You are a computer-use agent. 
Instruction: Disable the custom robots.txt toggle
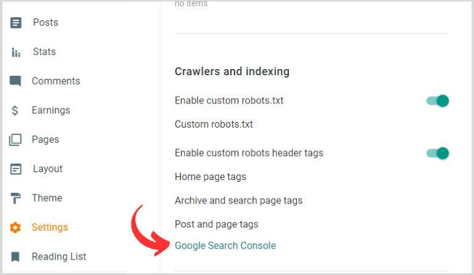click(438, 101)
